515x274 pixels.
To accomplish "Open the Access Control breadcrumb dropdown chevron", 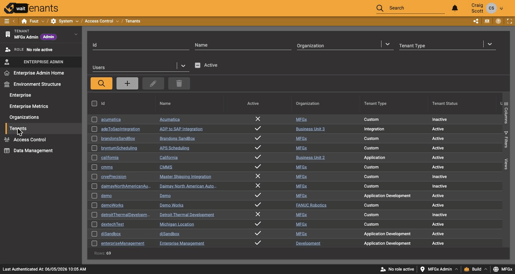I will [x=118, y=21].
